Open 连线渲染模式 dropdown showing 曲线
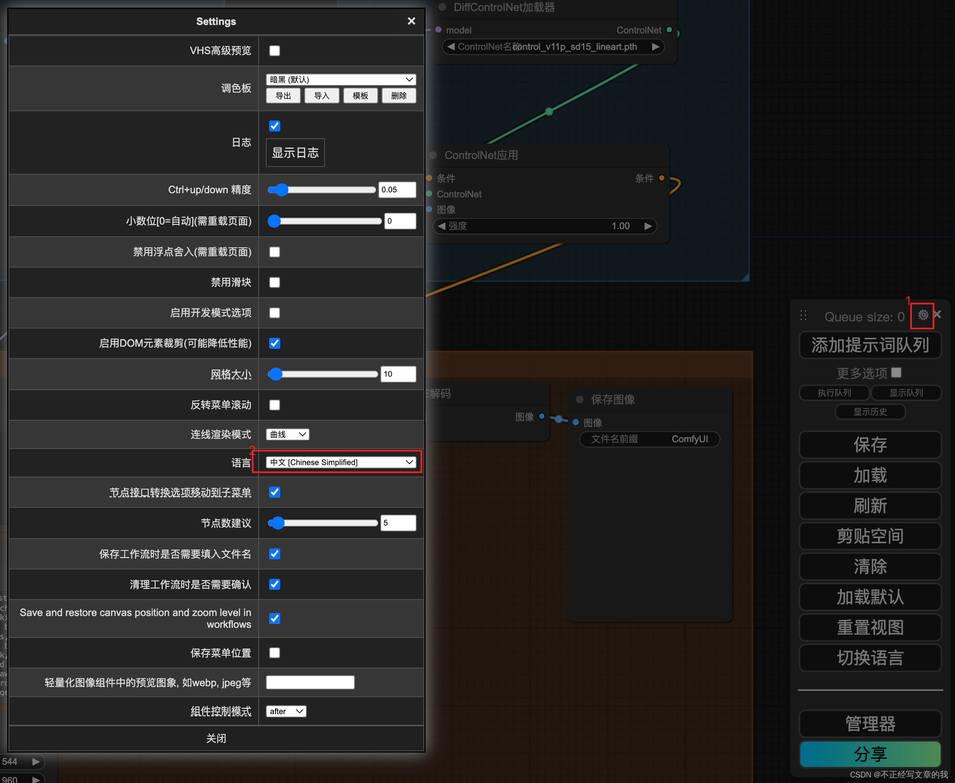This screenshot has height=783, width=955. (x=287, y=434)
